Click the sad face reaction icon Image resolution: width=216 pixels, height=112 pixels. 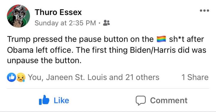pos(21,77)
